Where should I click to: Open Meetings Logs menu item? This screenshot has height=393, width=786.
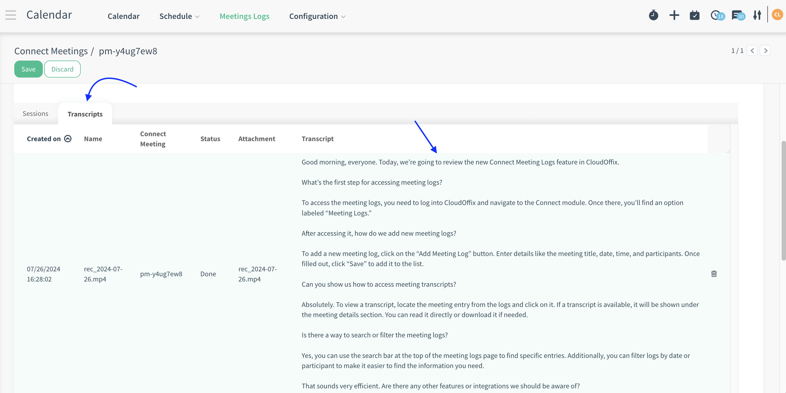[x=244, y=16]
